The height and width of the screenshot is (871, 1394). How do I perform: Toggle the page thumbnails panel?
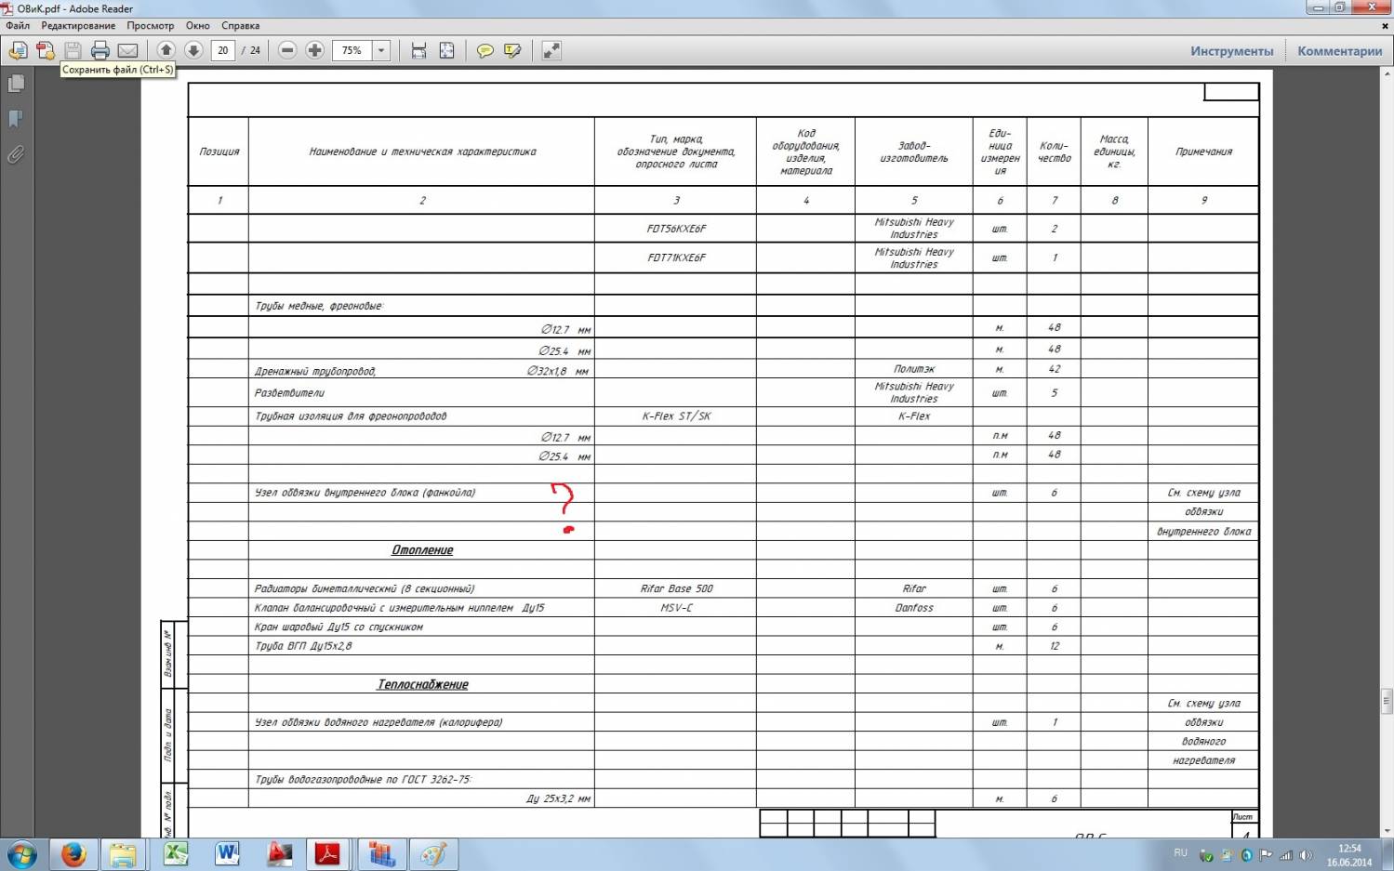(x=16, y=84)
